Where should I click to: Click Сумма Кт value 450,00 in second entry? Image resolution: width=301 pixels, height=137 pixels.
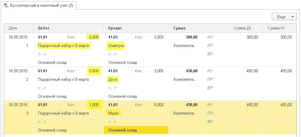286,71
